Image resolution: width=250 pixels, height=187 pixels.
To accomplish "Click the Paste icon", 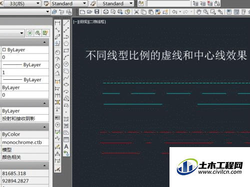I will 151,12.
